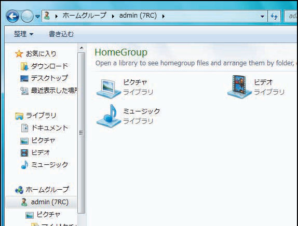298x226 pixels.
Task: Open the 整理 menu
Action: tap(23, 34)
